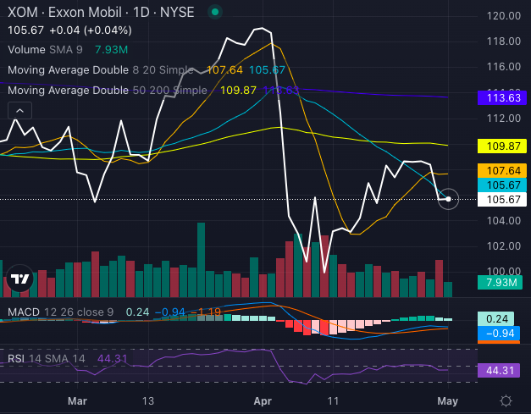Click the white 105.67 last price label

click(502, 200)
